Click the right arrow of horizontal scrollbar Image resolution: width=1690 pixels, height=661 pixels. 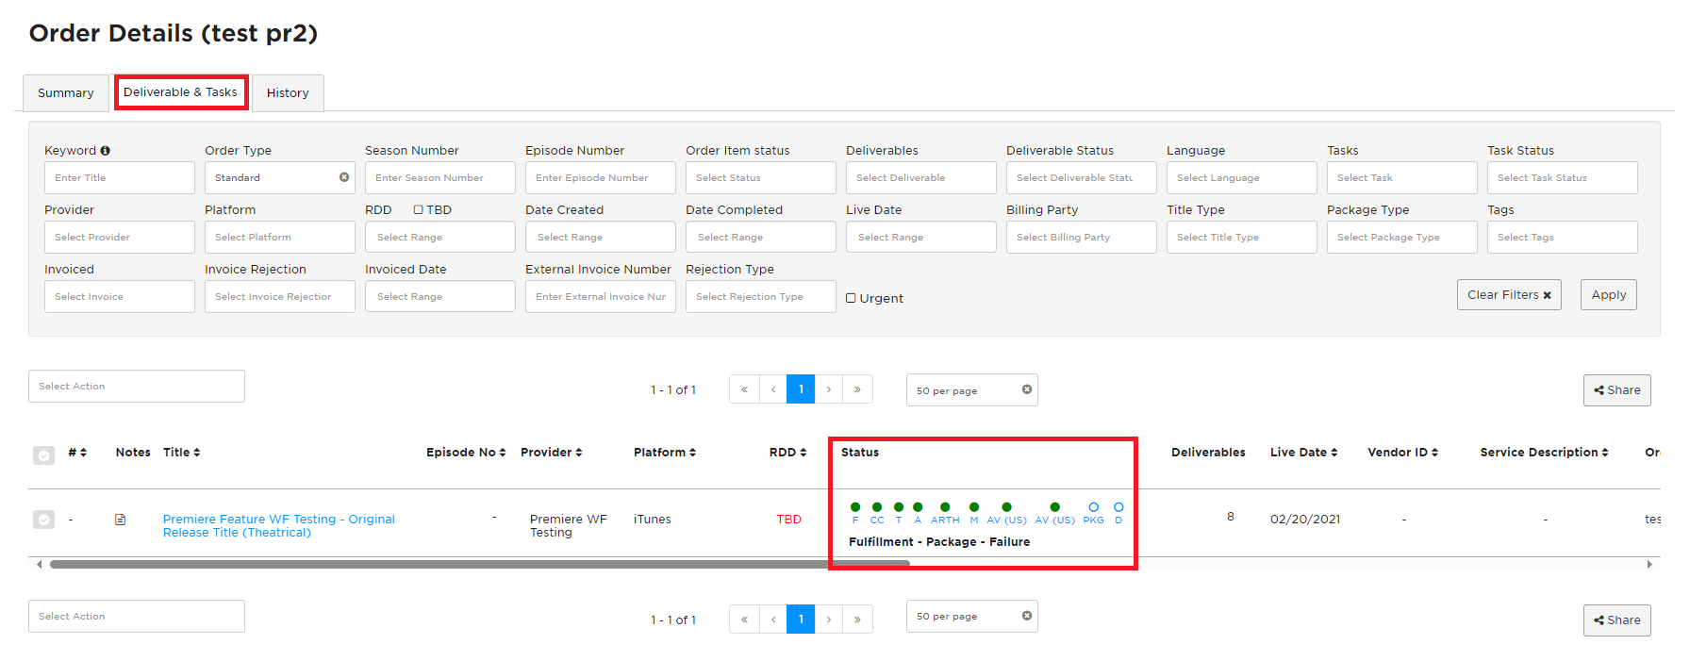pos(1649,564)
